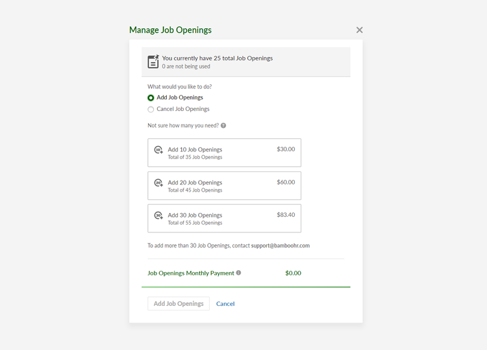Click the $30.00 price label
Viewport: 487px width, 350px height.
[286, 149]
